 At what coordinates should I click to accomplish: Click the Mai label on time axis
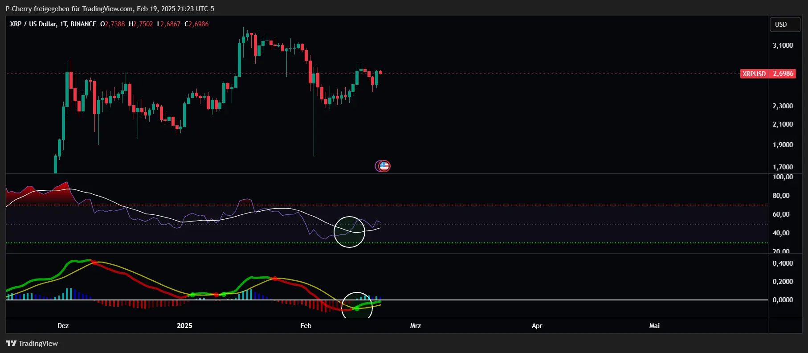(x=654, y=326)
